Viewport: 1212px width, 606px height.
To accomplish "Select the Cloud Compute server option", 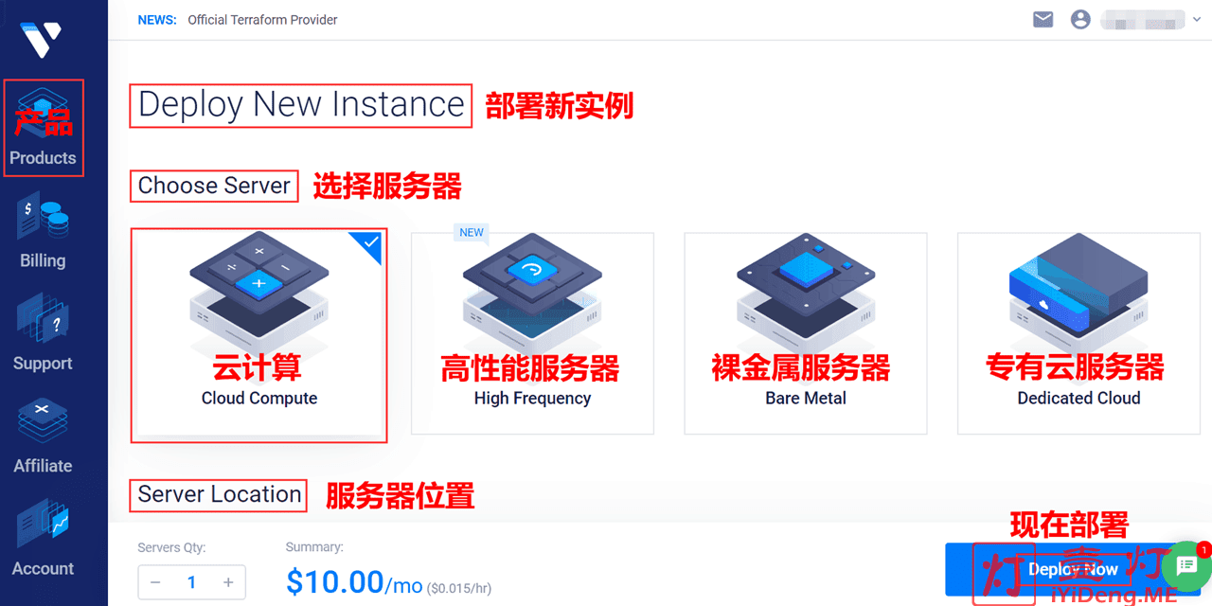I will pos(259,334).
